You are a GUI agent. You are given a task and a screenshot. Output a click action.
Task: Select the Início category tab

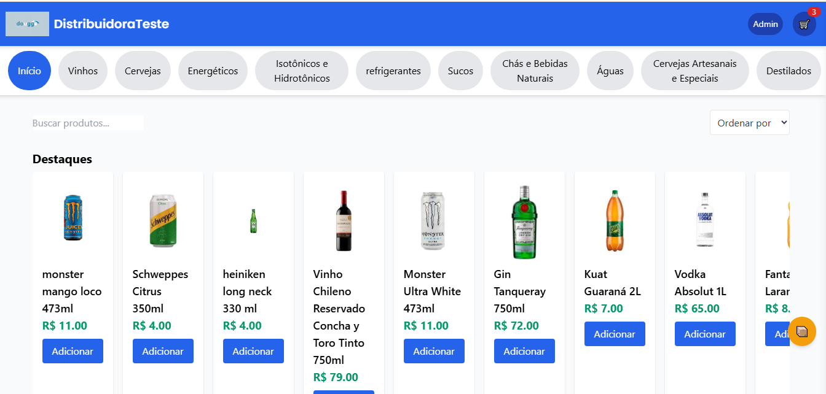tap(29, 71)
